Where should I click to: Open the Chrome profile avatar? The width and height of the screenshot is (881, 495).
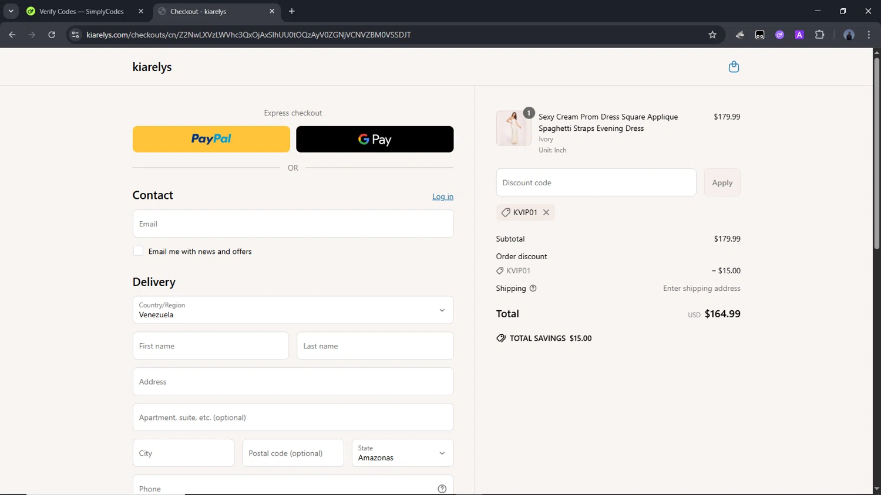[x=849, y=35]
